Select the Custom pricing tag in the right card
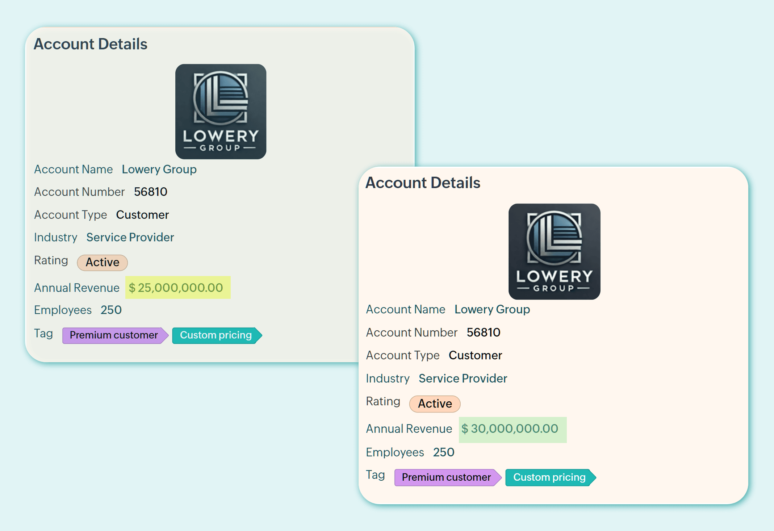Image resolution: width=774 pixels, height=531 pixels. [549, 477]
